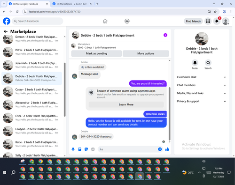The height and width of the screenshot is (185, 235).
Task: Click the Search Facebook field
Action: click(x=38, y=21)
